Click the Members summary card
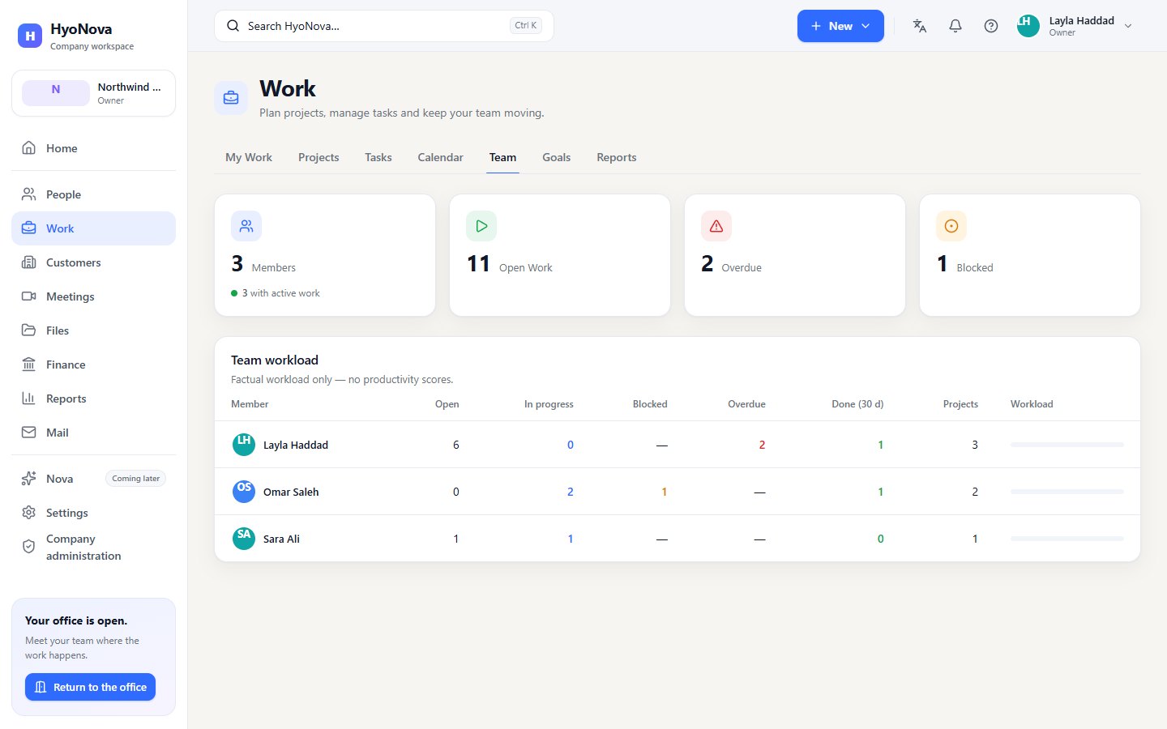 325,255
